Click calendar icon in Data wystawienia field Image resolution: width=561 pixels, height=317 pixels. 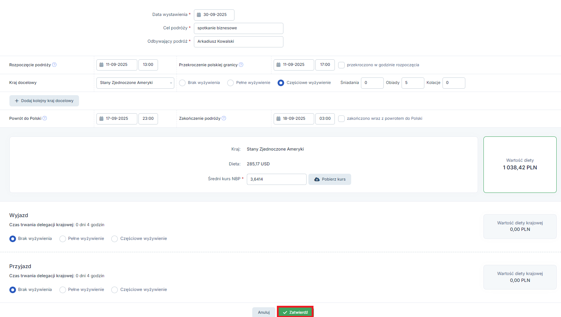[x=199, y=15]
